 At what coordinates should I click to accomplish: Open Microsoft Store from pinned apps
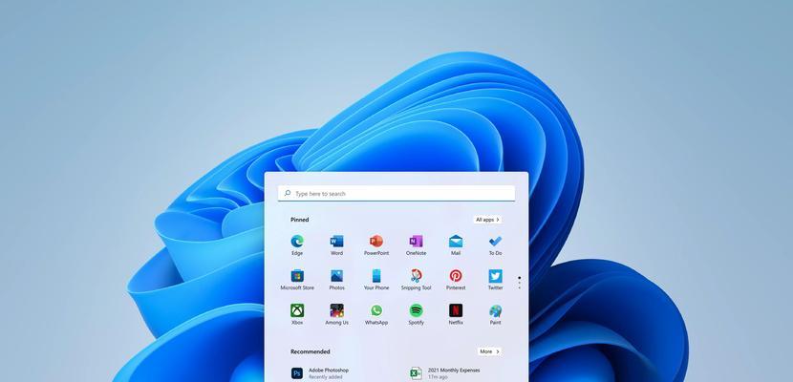(x=297, y=280)
